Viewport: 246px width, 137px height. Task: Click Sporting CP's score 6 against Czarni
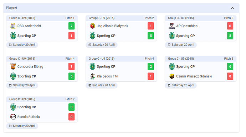[230, 66]
